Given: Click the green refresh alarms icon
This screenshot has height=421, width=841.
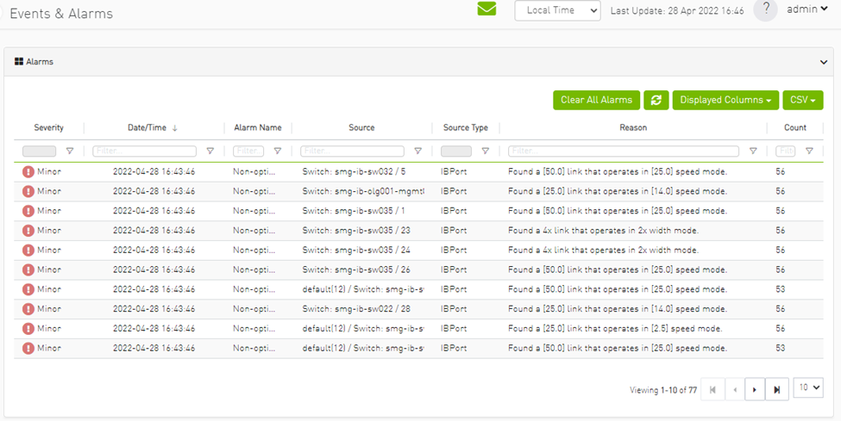Looking at the screenshot, I should click(656, 100).
